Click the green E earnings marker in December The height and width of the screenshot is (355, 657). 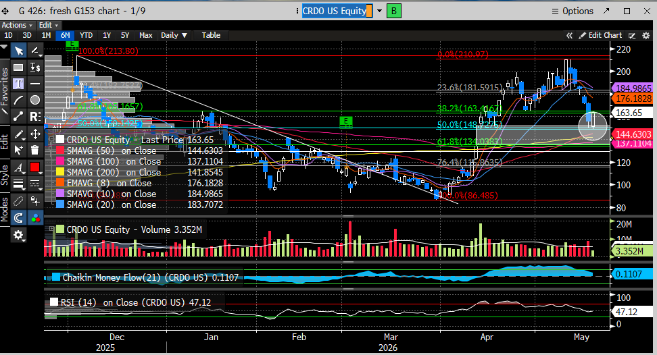click(x=72, y=45)
